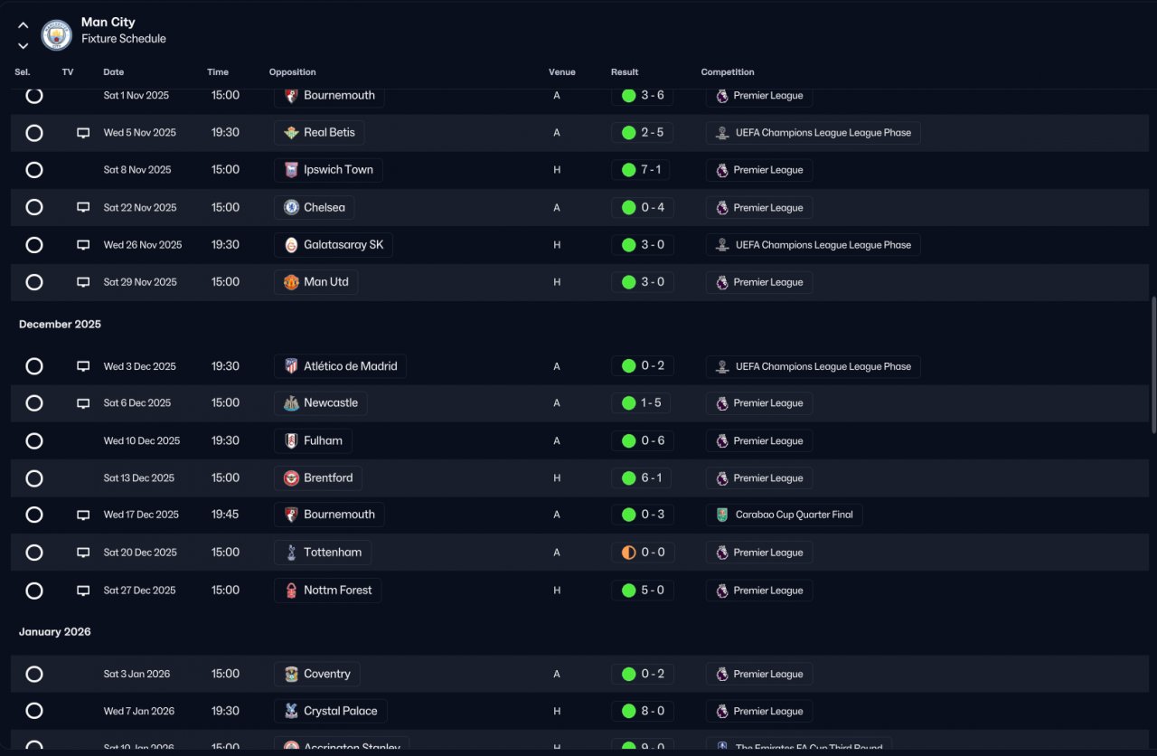Click the Champions League icon on Atlético row
The height and width of the screenshot is (756, 1157).
(722, 366)
